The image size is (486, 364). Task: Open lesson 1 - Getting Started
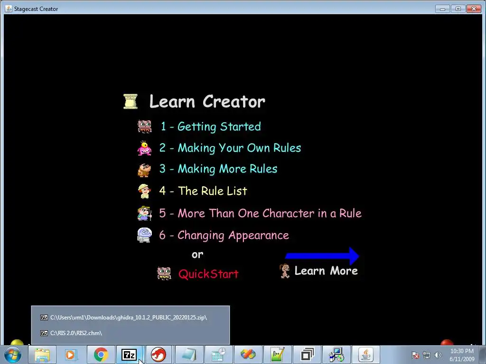click(211, 127)
